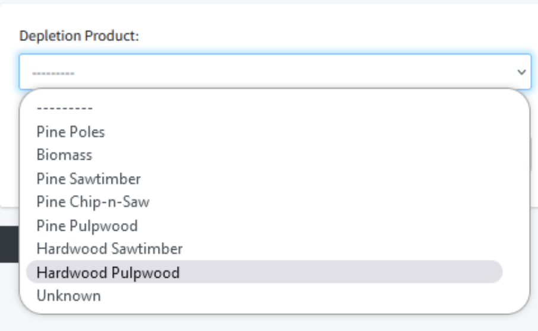Image resolution: width=538 pixels, height=331 pixels.
Task: Collapse the Depletion Product combo box
Action: click(x=274, y=72)
